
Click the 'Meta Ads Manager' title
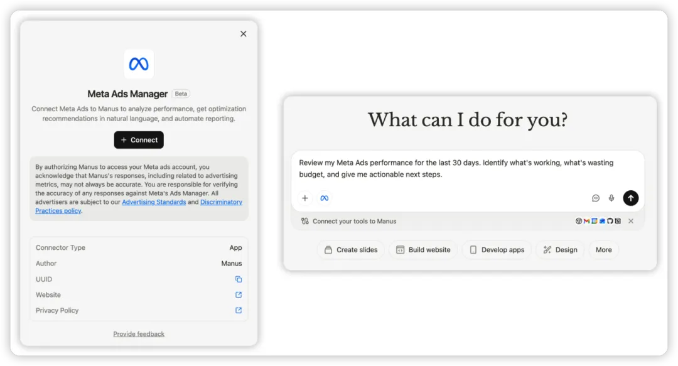pyautogui.click(x=127, y=94)
